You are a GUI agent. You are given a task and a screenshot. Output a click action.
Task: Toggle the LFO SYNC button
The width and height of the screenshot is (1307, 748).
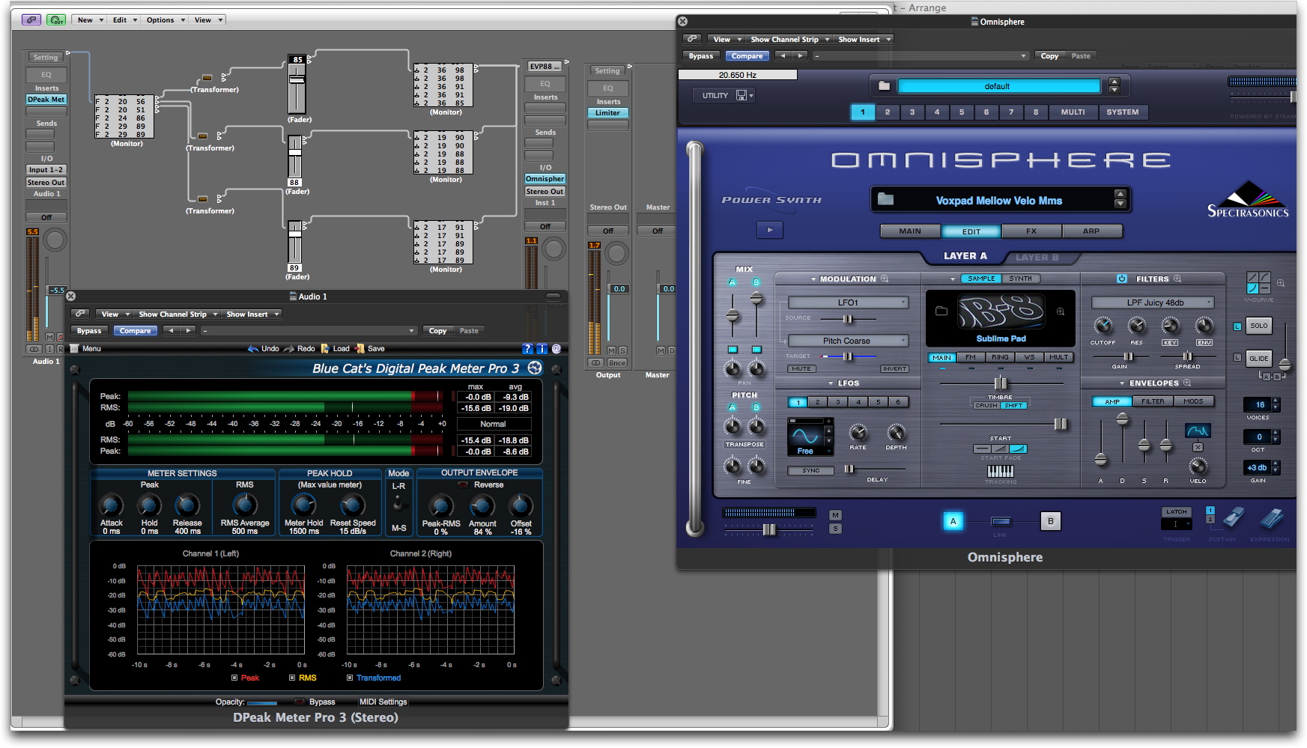point(811,470)
